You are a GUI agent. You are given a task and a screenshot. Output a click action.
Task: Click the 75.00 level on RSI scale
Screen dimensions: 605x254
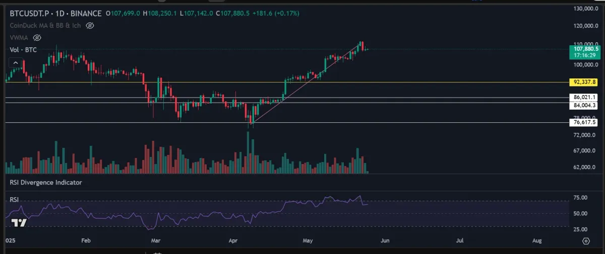point(581,198)
